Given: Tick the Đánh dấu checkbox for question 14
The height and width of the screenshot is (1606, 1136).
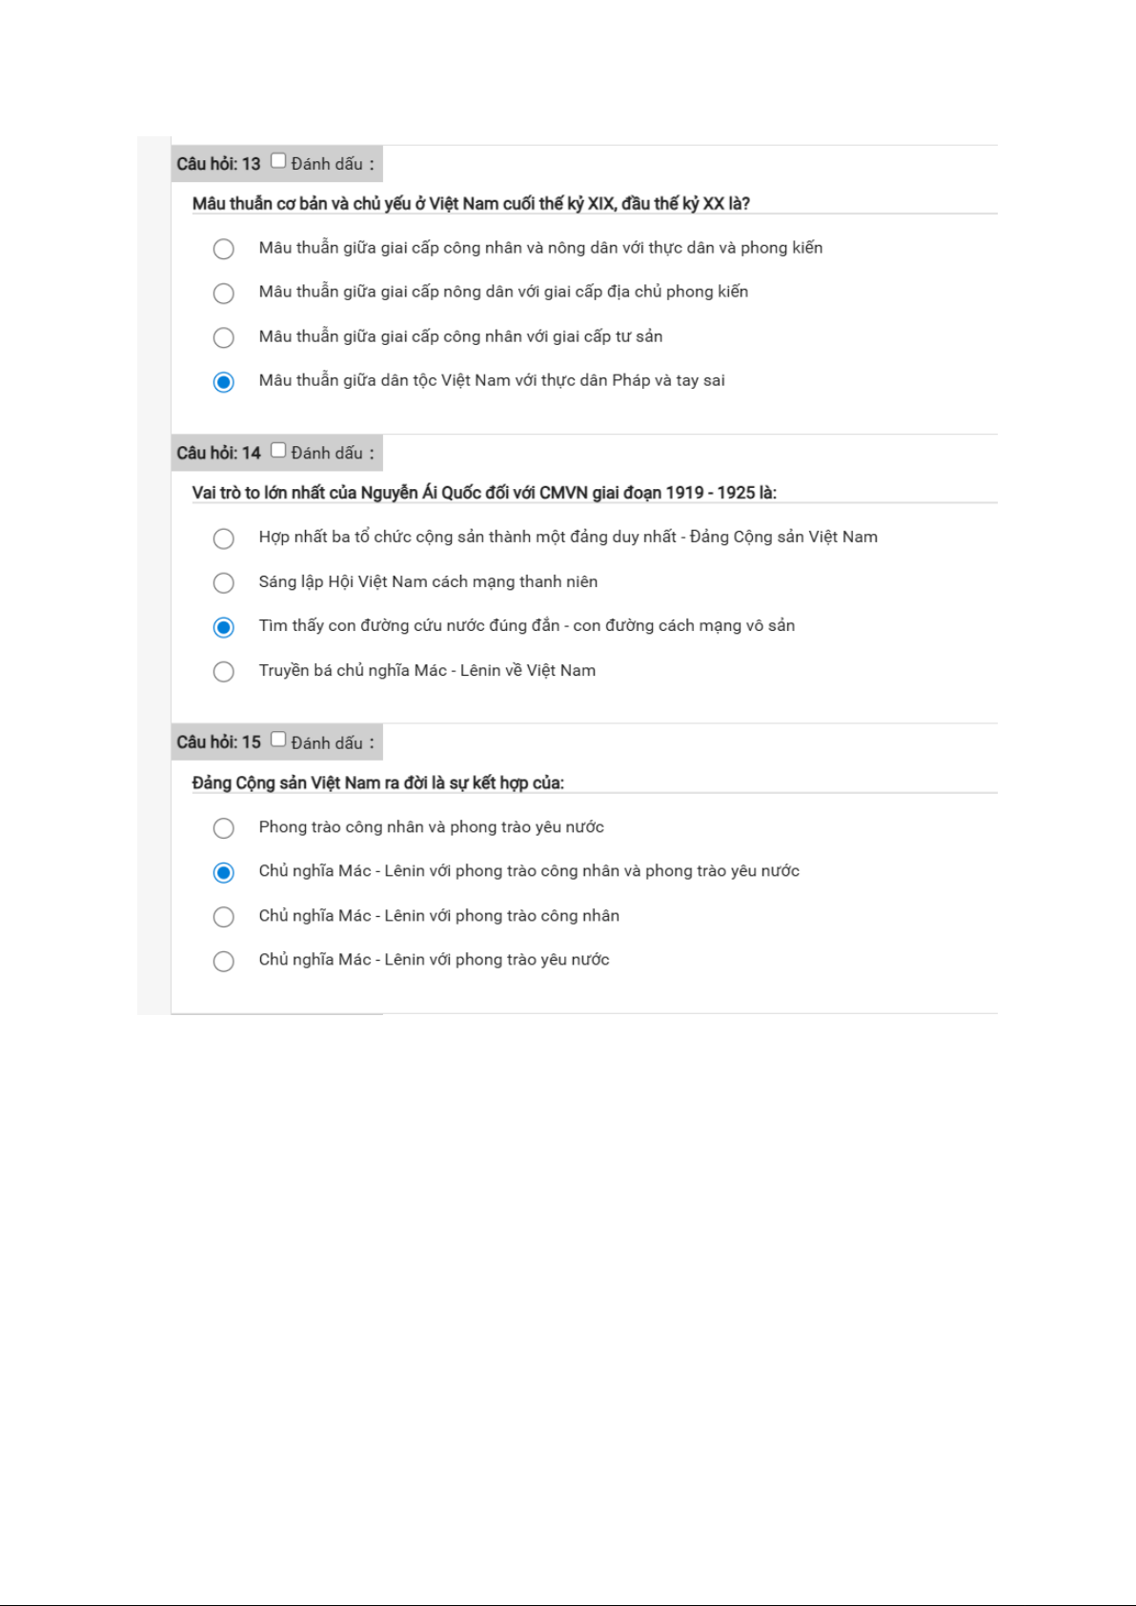Looking at the screenshot, I should pos(278,451).
